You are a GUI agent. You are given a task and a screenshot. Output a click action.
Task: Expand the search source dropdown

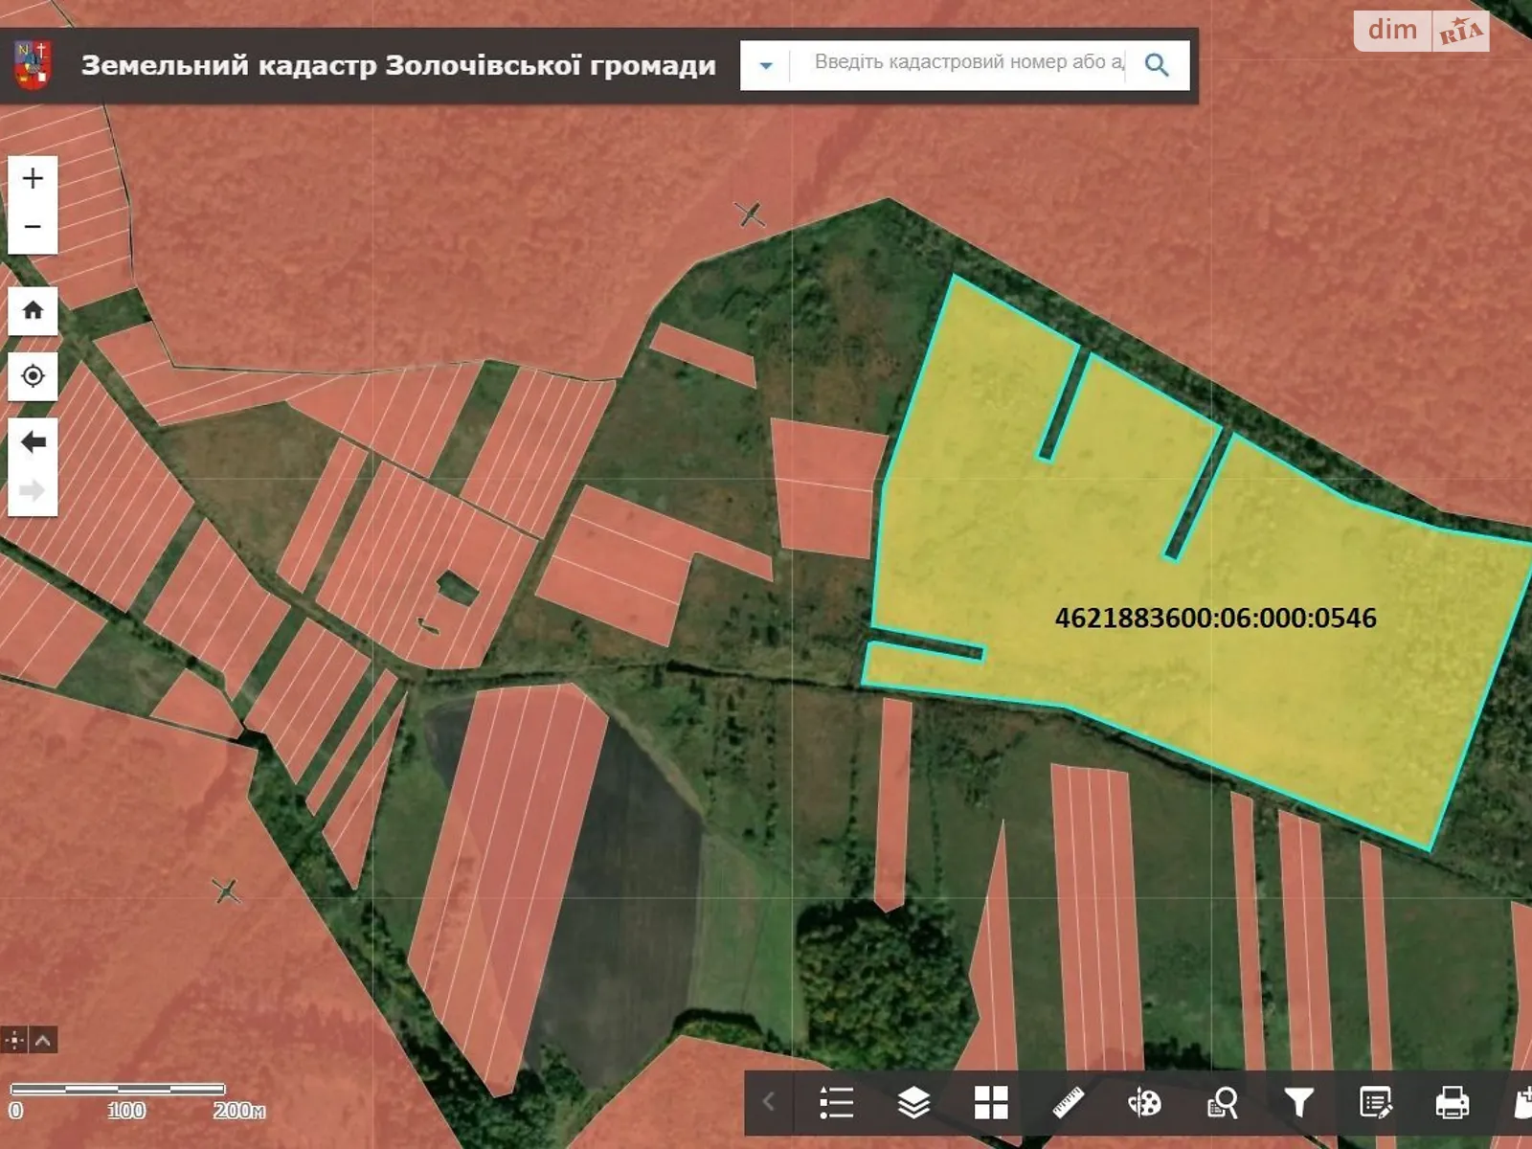(x=765, y=65)
